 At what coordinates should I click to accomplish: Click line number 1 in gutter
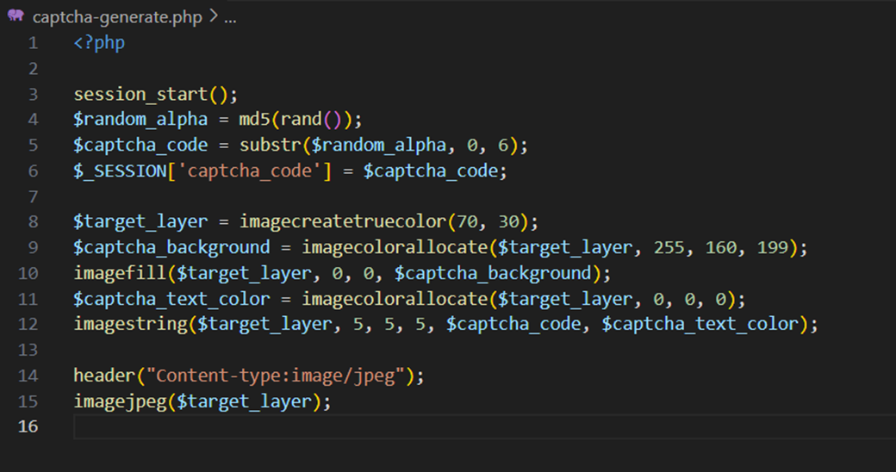(x=33, y=43)
